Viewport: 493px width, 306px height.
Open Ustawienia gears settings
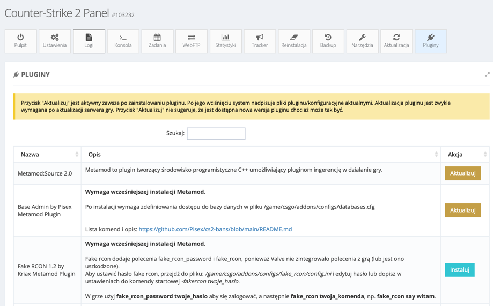tap(55, 41)
